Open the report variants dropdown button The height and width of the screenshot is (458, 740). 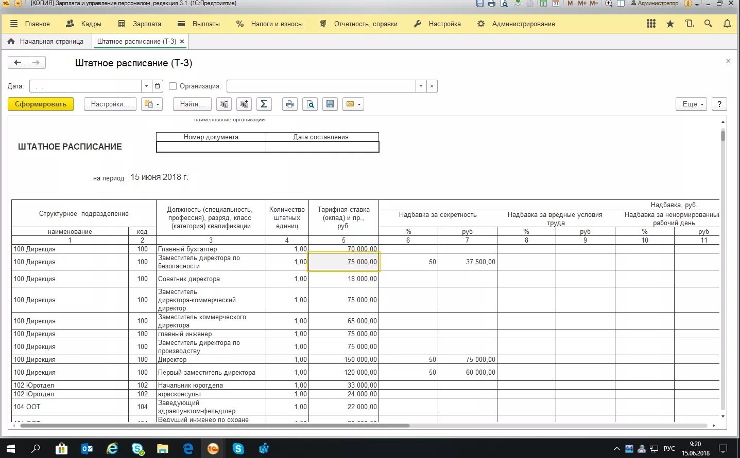click(x=152, y=104)
